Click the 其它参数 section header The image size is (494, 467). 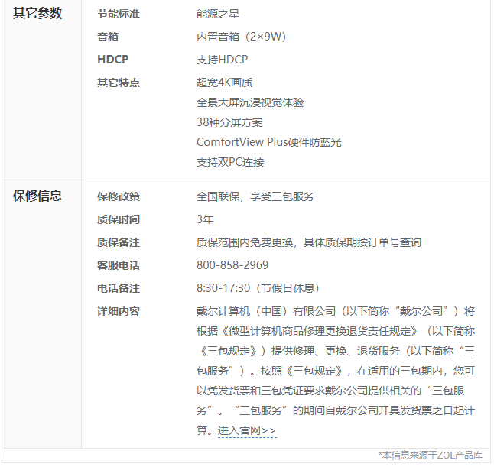[x=37, y=14]
